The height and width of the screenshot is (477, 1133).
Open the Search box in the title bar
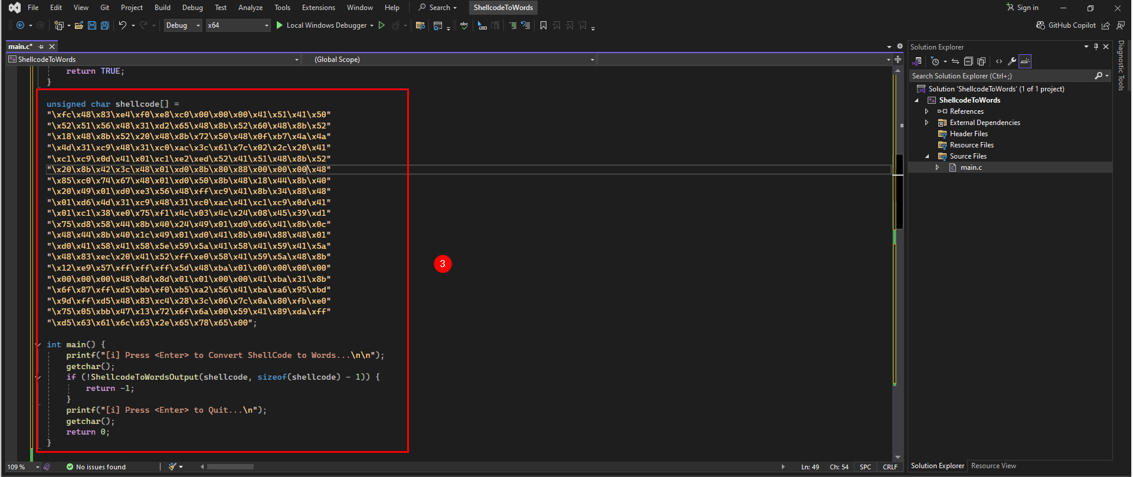[x=438, y=8]
